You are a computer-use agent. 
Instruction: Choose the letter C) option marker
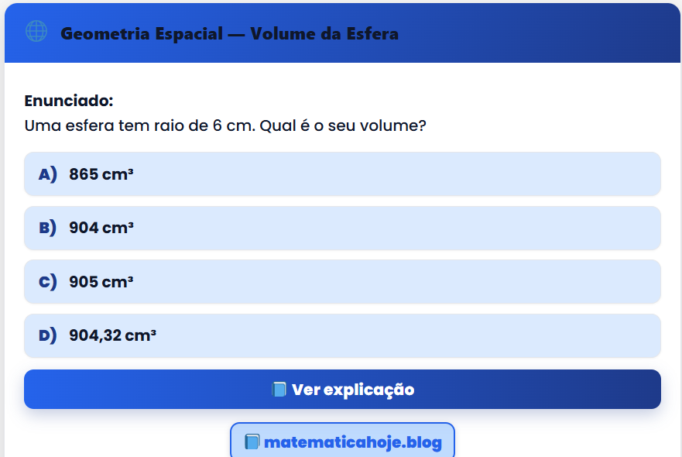point(48,282)
